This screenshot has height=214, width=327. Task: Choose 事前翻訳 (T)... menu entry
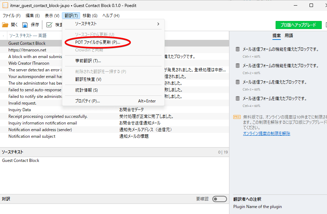click(113, 61)
